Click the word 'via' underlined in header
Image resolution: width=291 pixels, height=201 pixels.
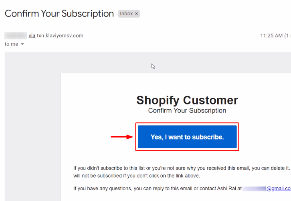click(32, 35)
